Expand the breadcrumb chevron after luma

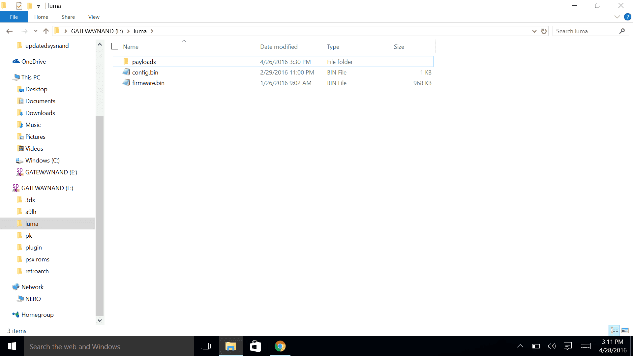tap(152, 31)
